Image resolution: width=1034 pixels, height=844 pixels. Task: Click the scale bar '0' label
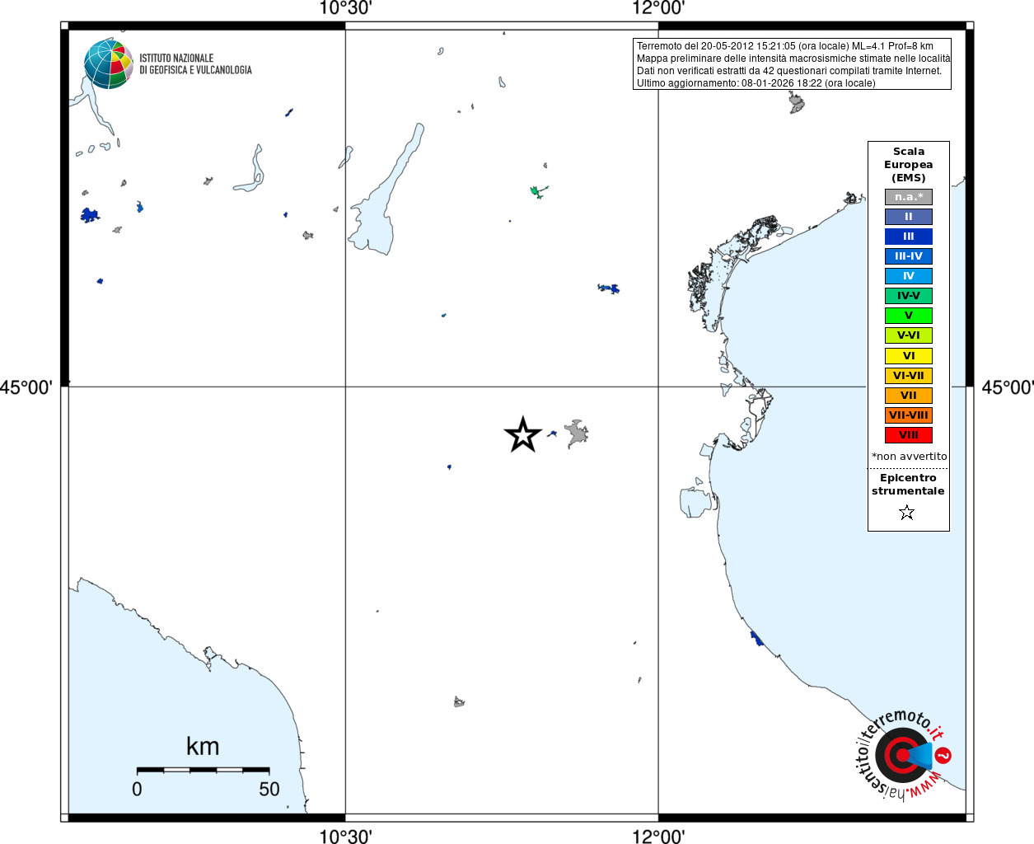[x=137, y=789]
